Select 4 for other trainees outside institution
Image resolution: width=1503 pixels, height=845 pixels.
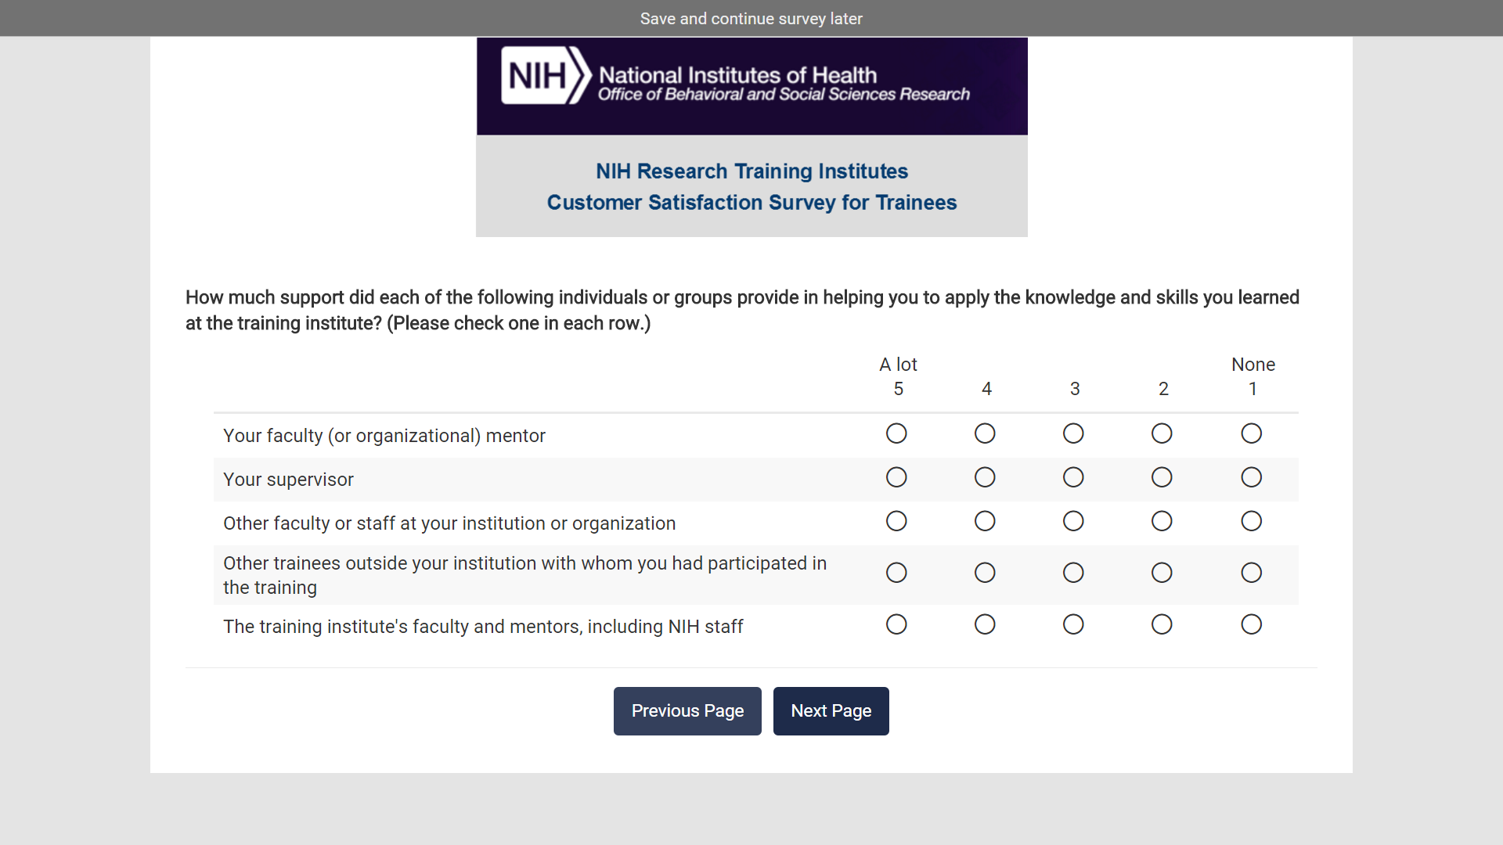(x=985, y=573)
